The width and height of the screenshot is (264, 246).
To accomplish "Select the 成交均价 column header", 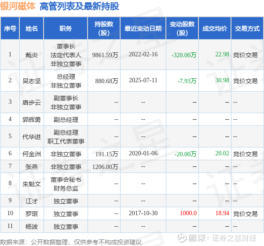I will coord(215,28).
